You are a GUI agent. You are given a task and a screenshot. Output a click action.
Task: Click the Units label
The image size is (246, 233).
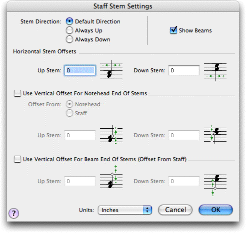click(x=86, y=210)
